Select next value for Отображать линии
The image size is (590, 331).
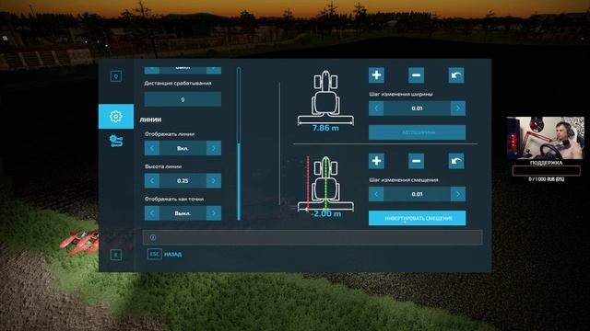(214, 148)
